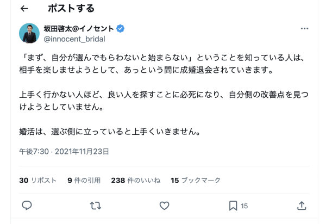Open the reply icon below the post
The width and height of the screenshot is (326, 224).
27,206
